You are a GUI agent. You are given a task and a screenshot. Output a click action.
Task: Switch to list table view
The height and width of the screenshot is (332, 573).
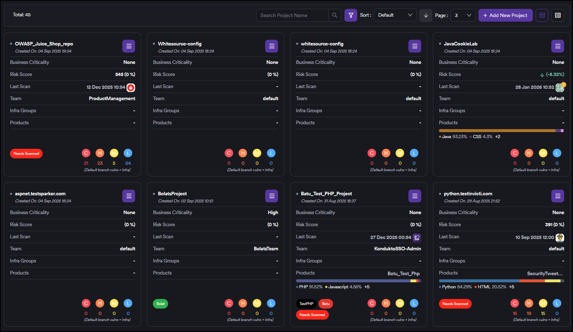557,15
